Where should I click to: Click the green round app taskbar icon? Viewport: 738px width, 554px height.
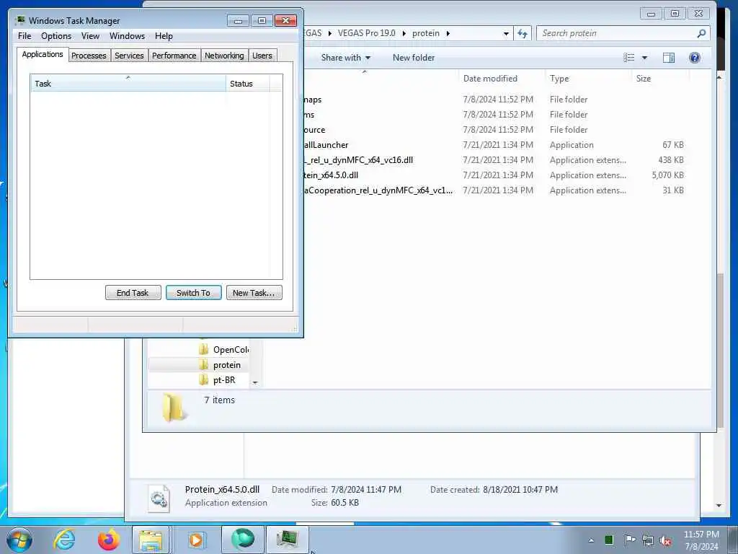(x=242, y=540)
